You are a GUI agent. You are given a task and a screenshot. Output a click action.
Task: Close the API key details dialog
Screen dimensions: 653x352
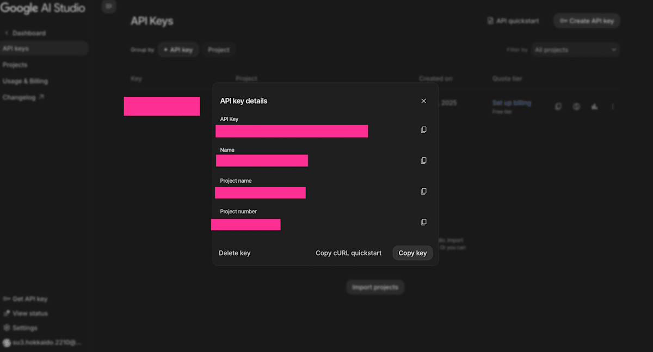click(x=424, y=101)
